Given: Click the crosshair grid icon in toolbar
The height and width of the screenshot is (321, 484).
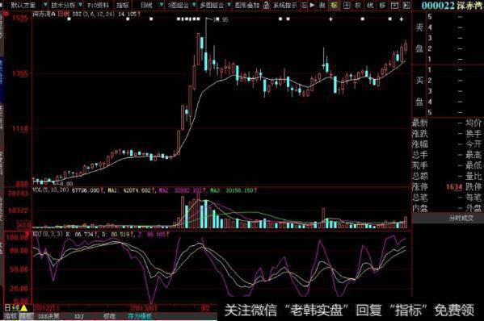Looking at the screenshot, I should (347, 5).
